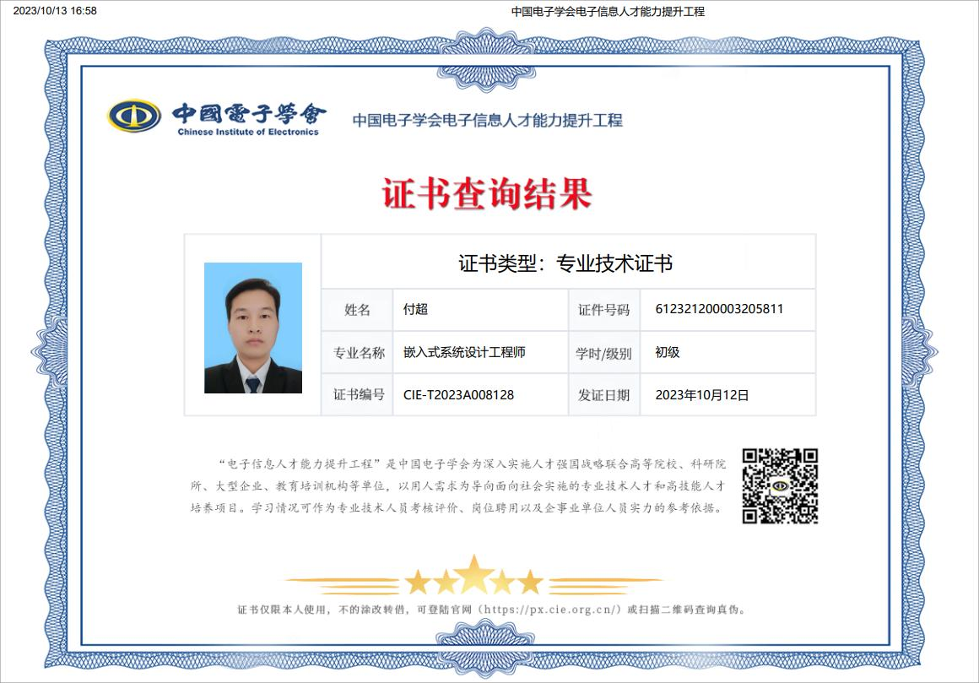The width and height of the screenshot is (979, 683).
Task: Click the 证书编号 label cell
Action: click(357, 394)
